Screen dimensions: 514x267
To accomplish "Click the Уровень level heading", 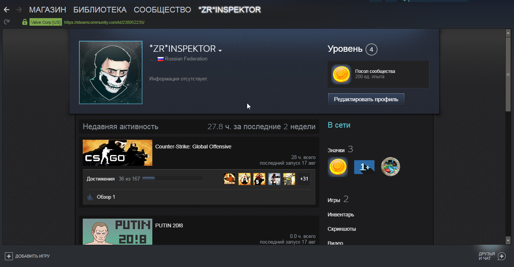I will click(345, 49).
